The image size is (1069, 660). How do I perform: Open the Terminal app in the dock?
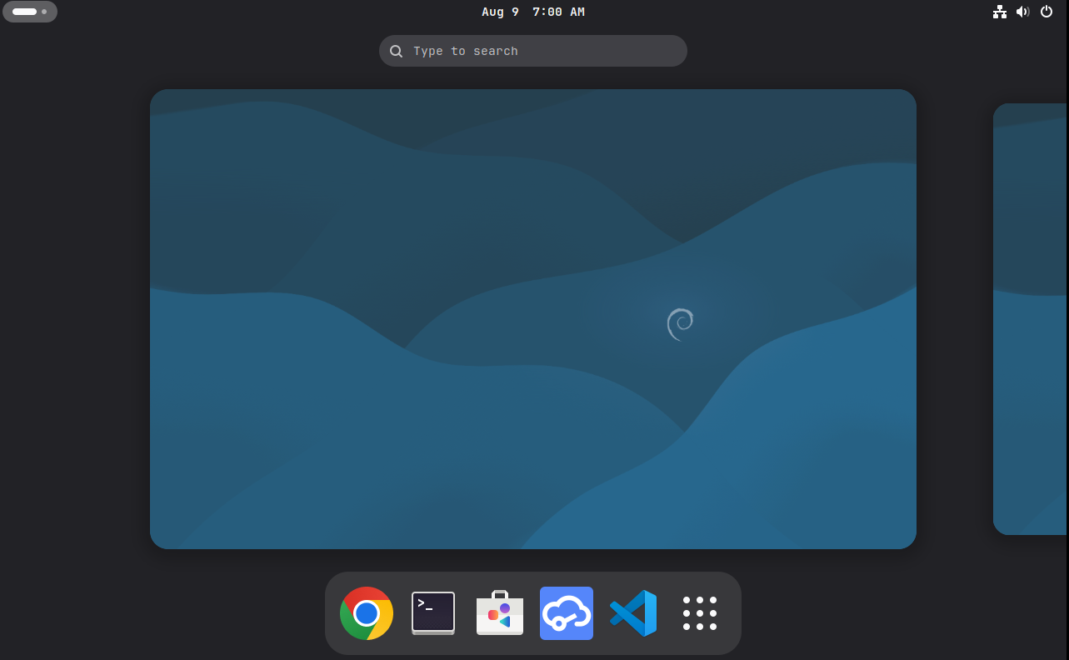coord(433,613)
